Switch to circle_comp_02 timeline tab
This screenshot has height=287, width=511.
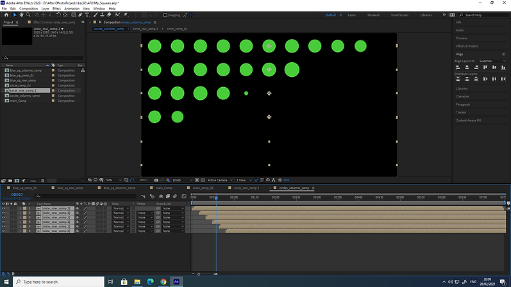point(203,188)
